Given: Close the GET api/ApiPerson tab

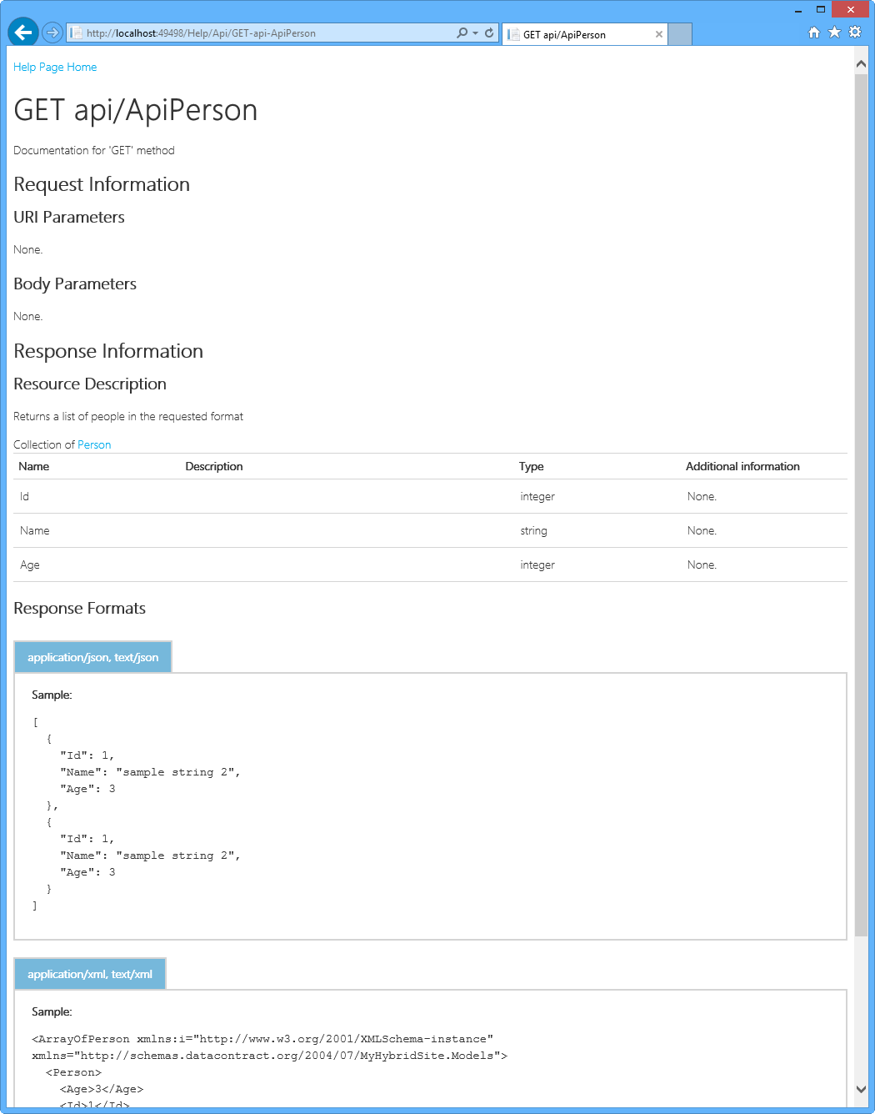Looking at the screenshot, I should click(658, 34).
